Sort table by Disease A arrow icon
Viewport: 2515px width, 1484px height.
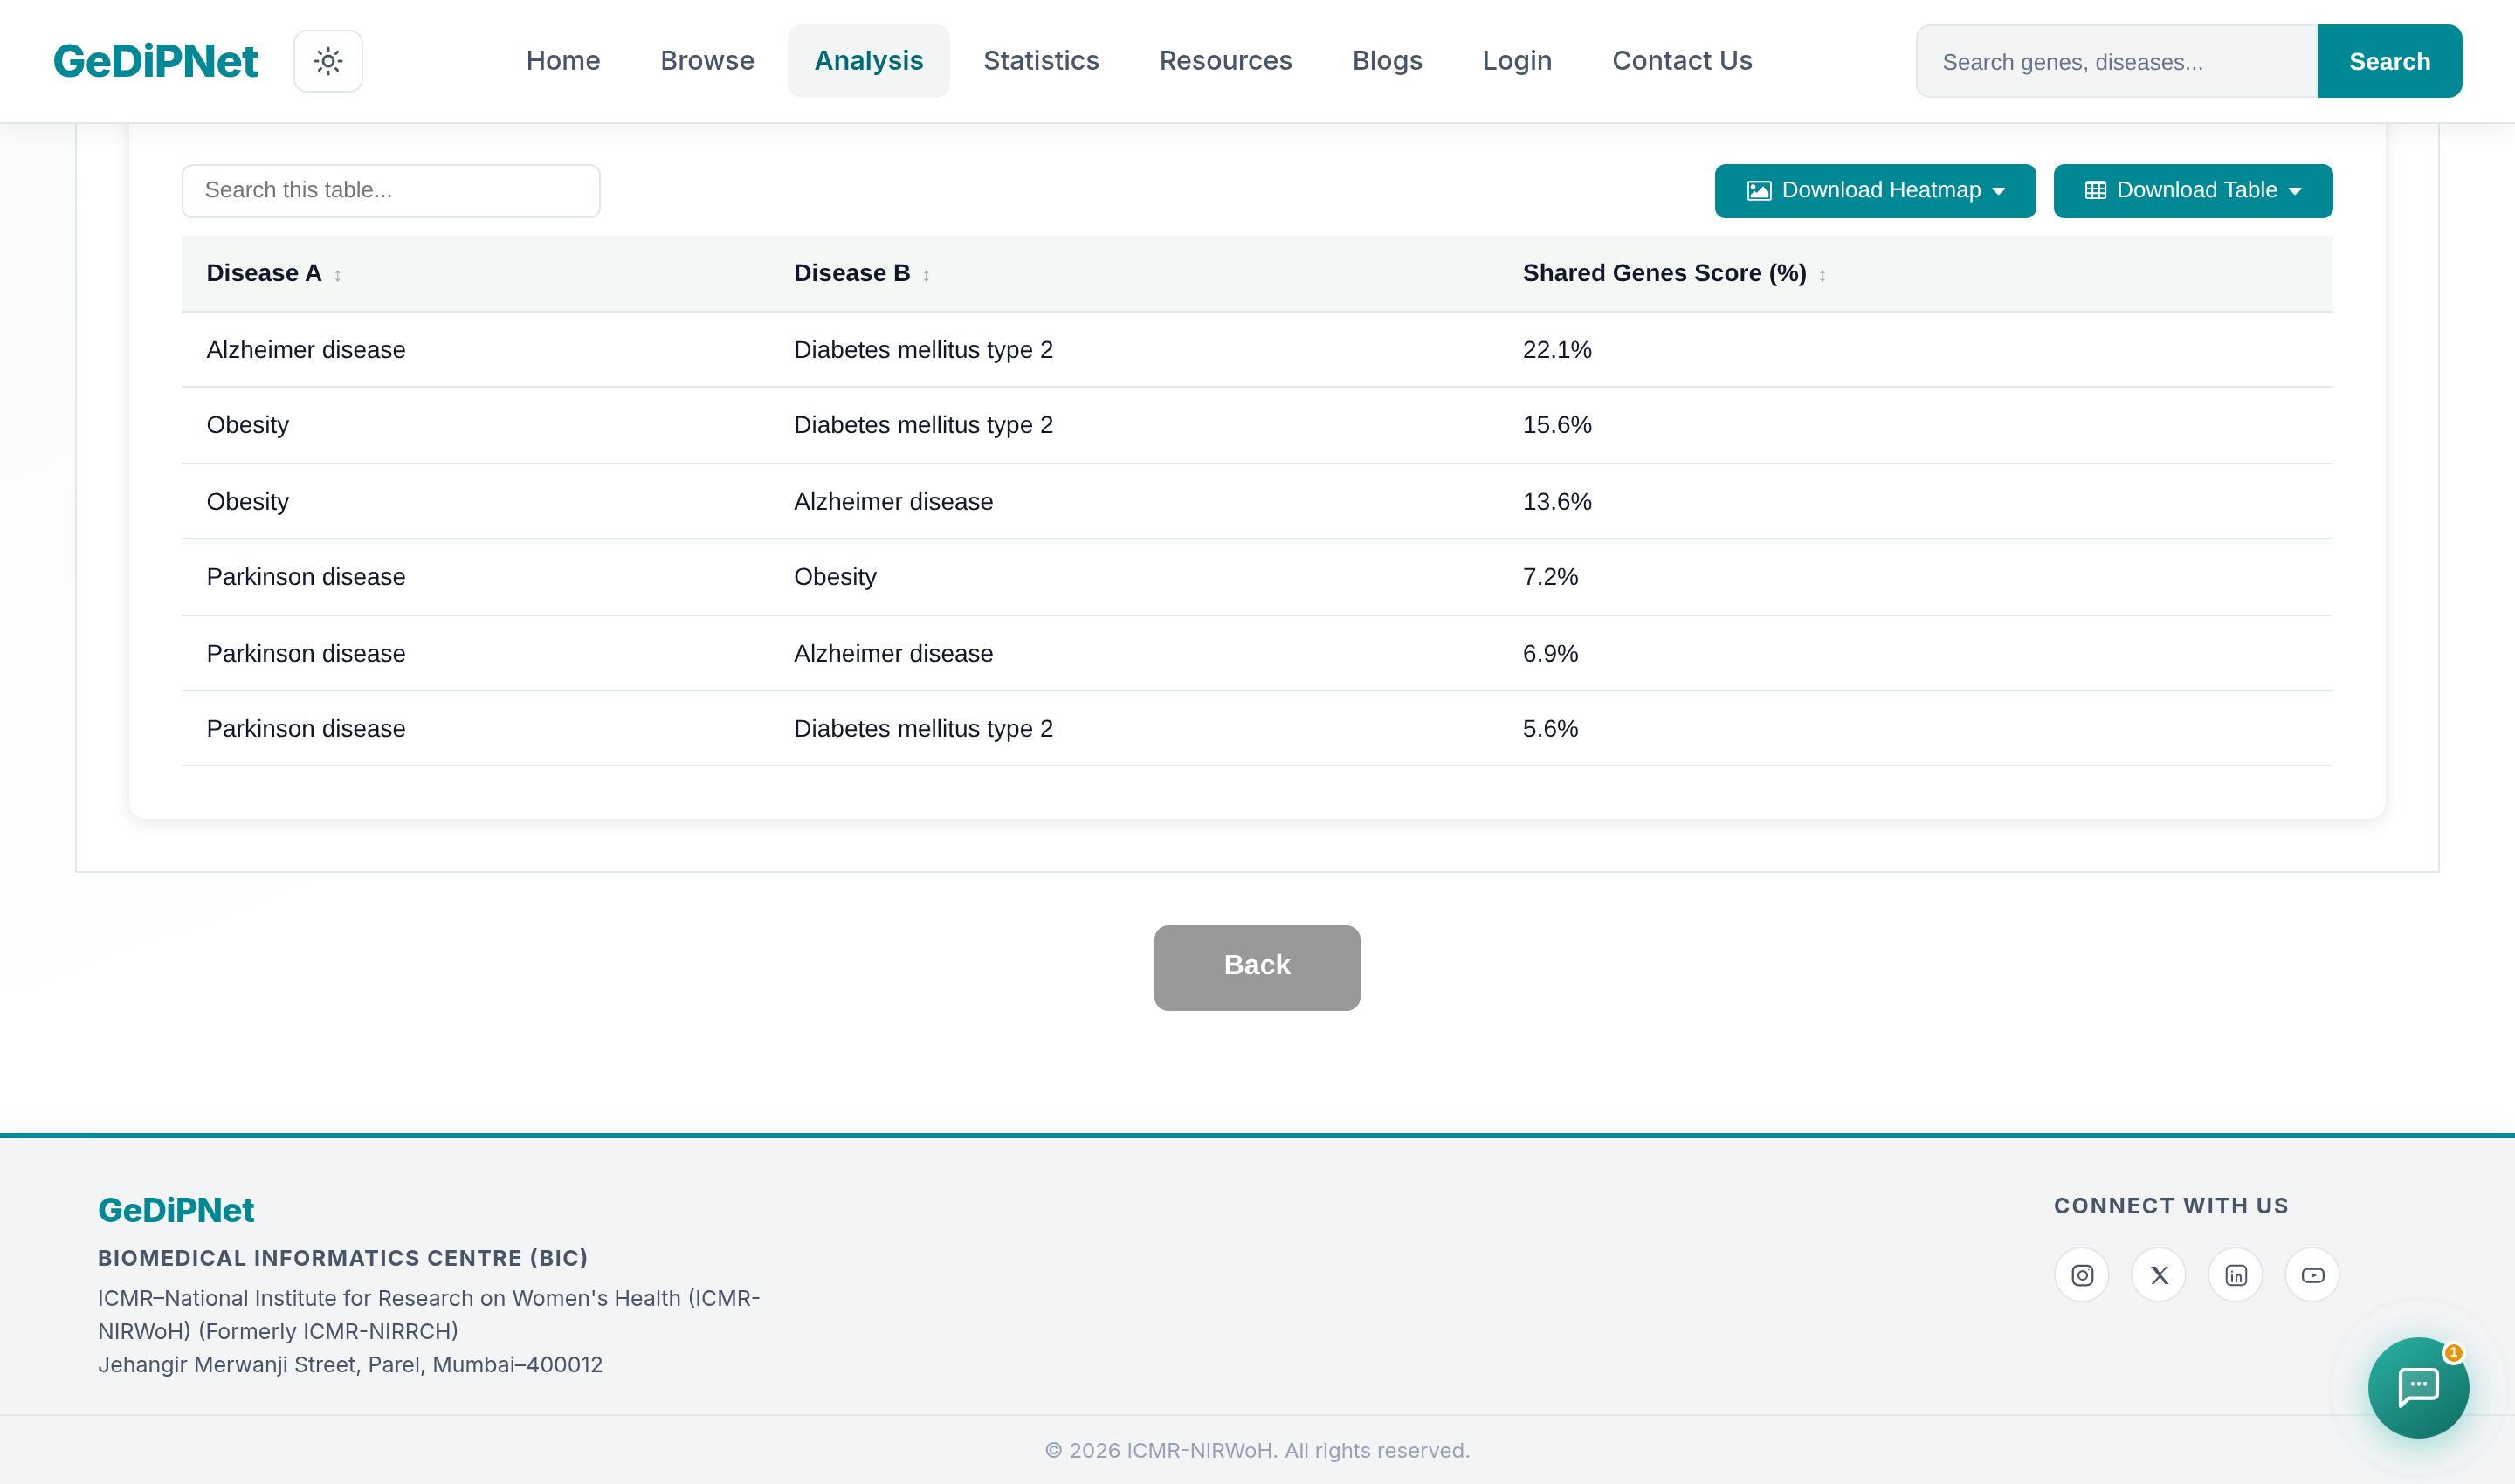(338, 275)
